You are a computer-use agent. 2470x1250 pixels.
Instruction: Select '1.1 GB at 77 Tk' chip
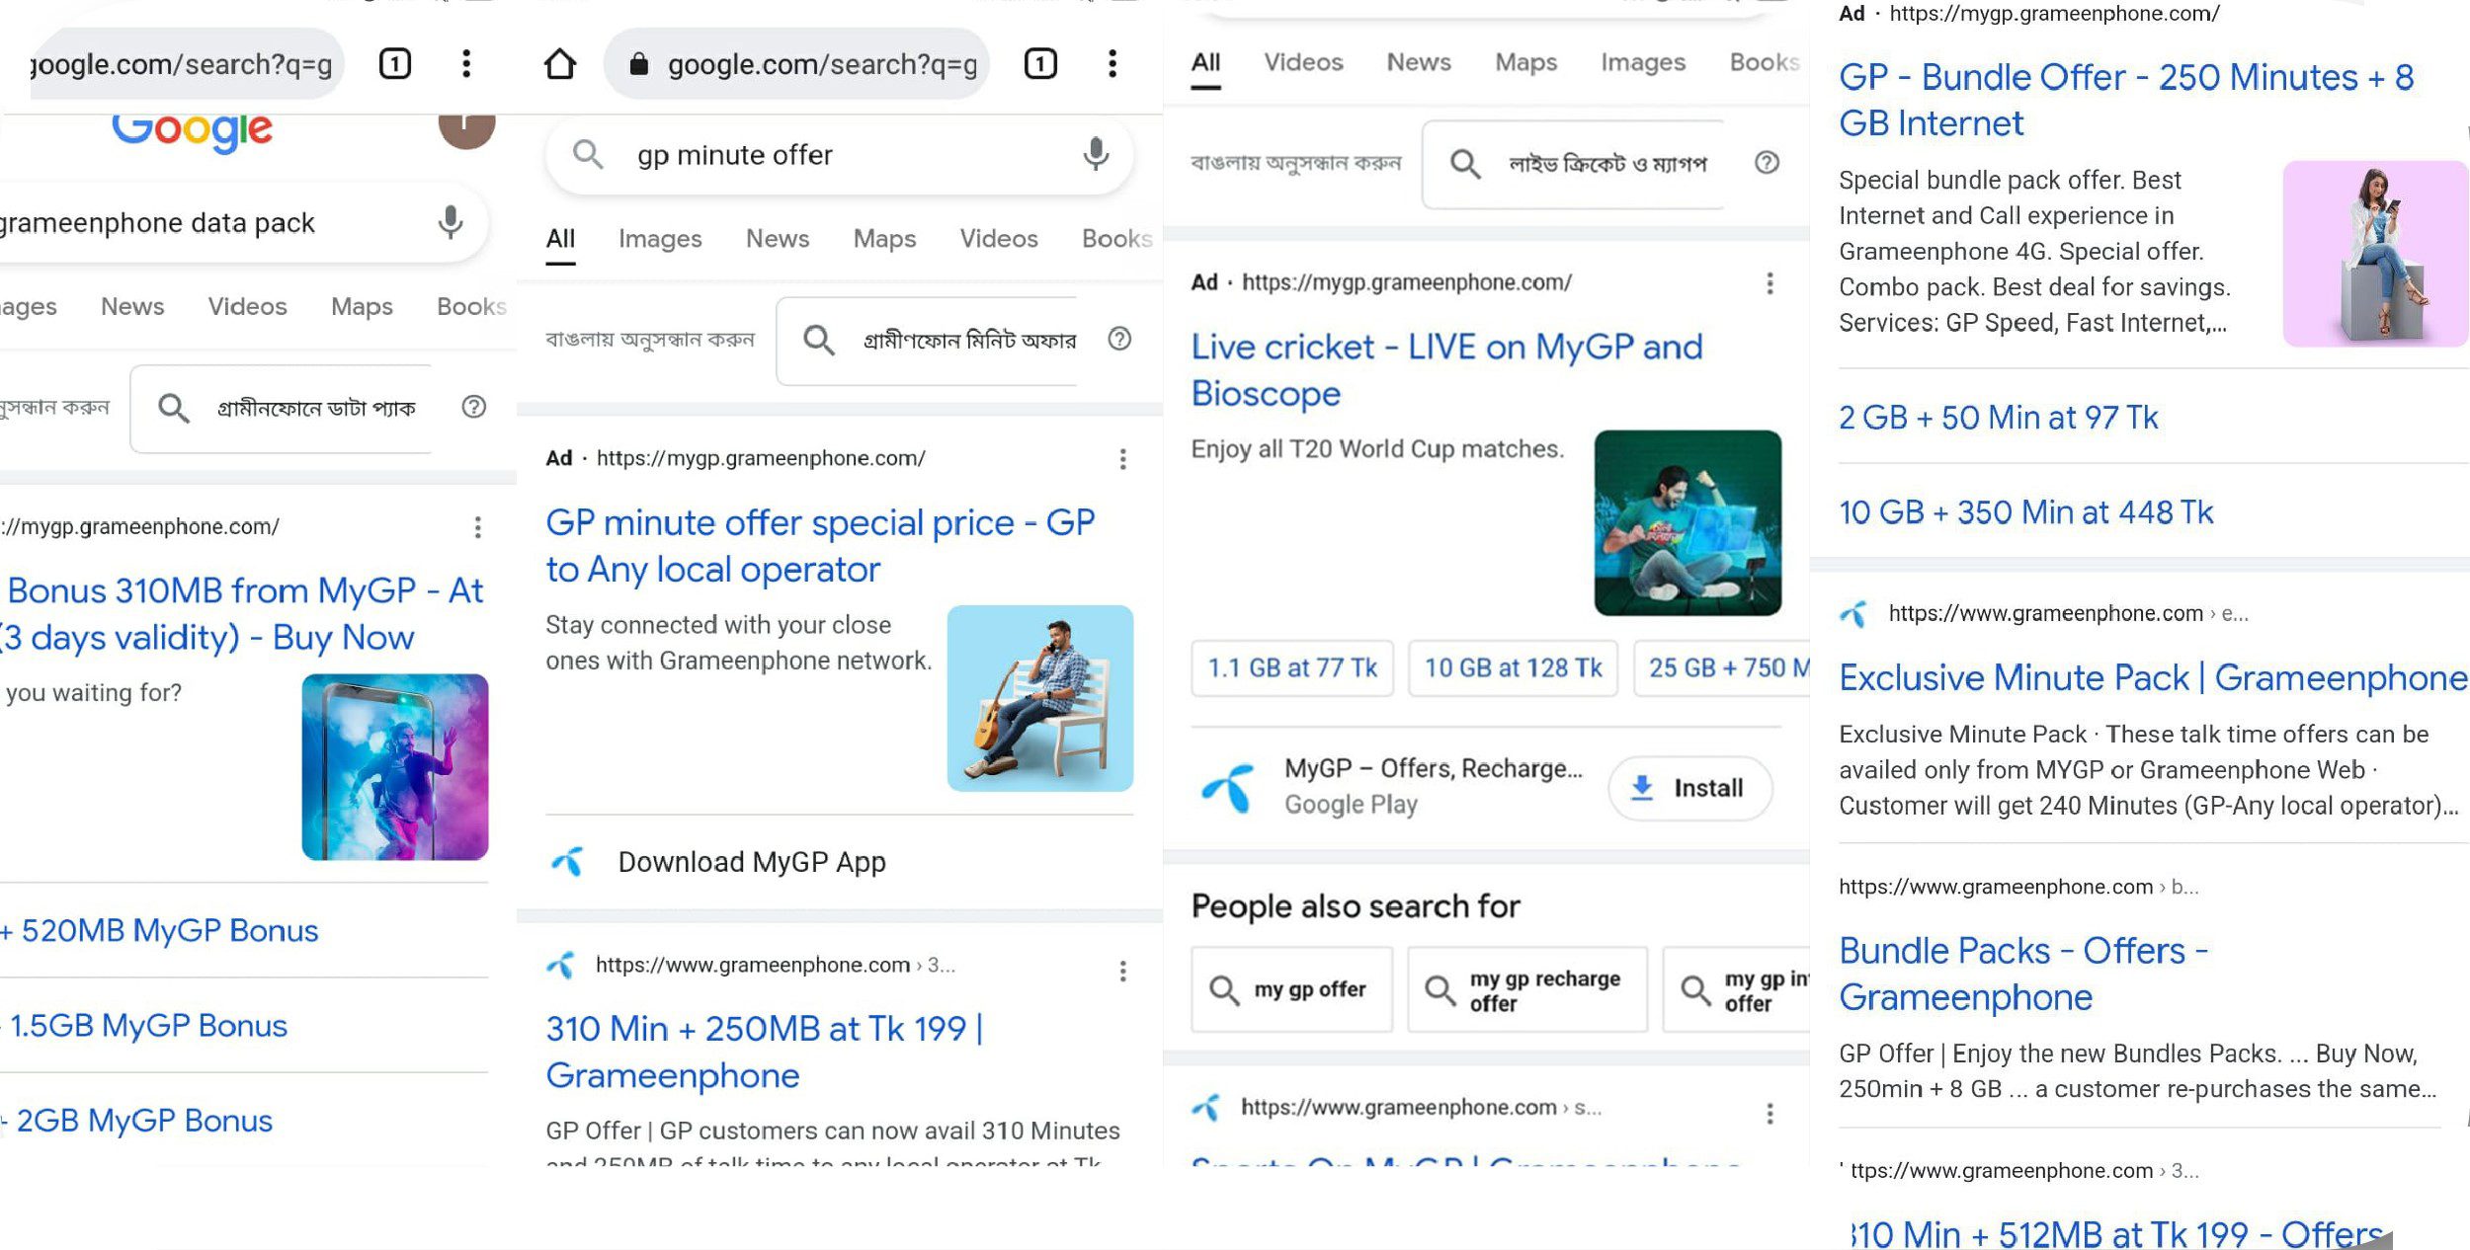1292,668
